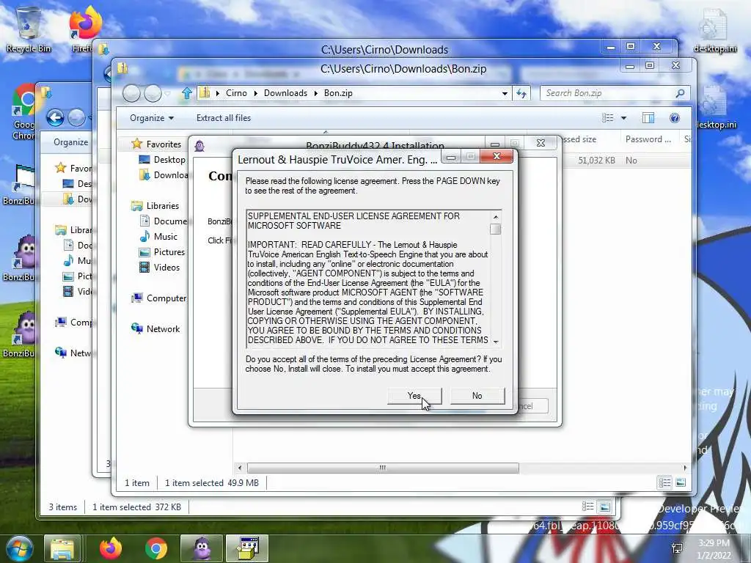The width and height of the screenshot is (751, 563).
Task: Launch Google Chrome from the taskbar
Action: [x=156, y=548]
